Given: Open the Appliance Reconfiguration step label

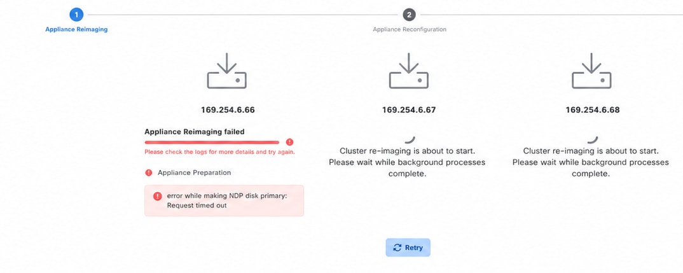Looking at the screenshot, I should [x=410, y=30].
